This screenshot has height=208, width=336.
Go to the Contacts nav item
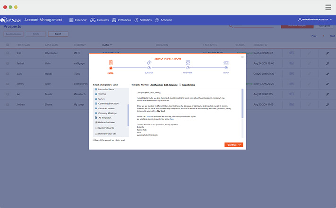point(99,20)
